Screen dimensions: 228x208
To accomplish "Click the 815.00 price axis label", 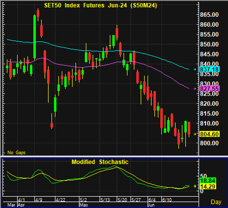I will click(209, 113).
